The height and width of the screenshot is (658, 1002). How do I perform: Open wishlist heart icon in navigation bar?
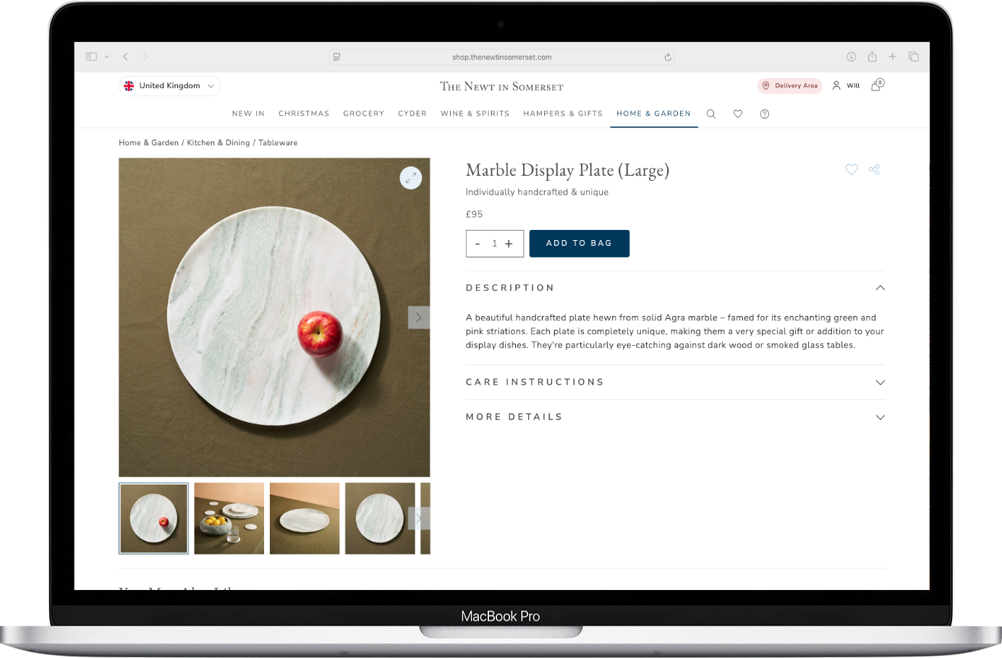click(x=738, y=114)
